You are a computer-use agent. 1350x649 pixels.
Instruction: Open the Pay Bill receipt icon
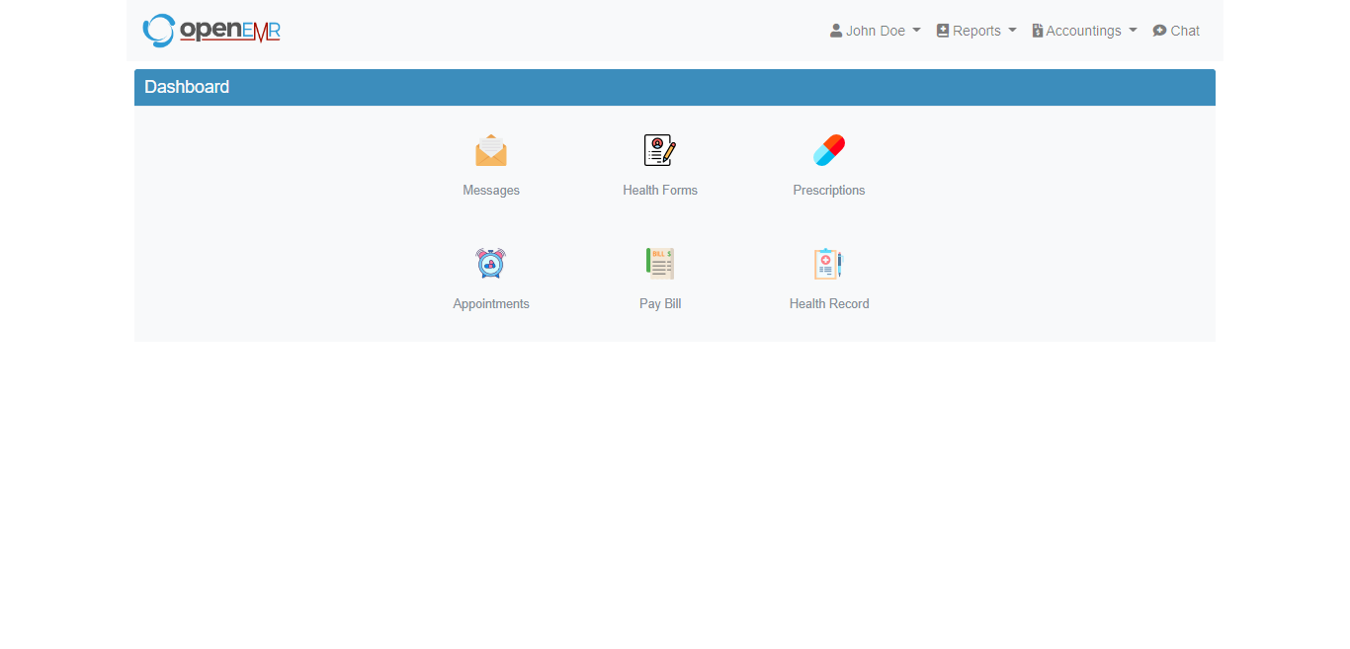(660, 264)
